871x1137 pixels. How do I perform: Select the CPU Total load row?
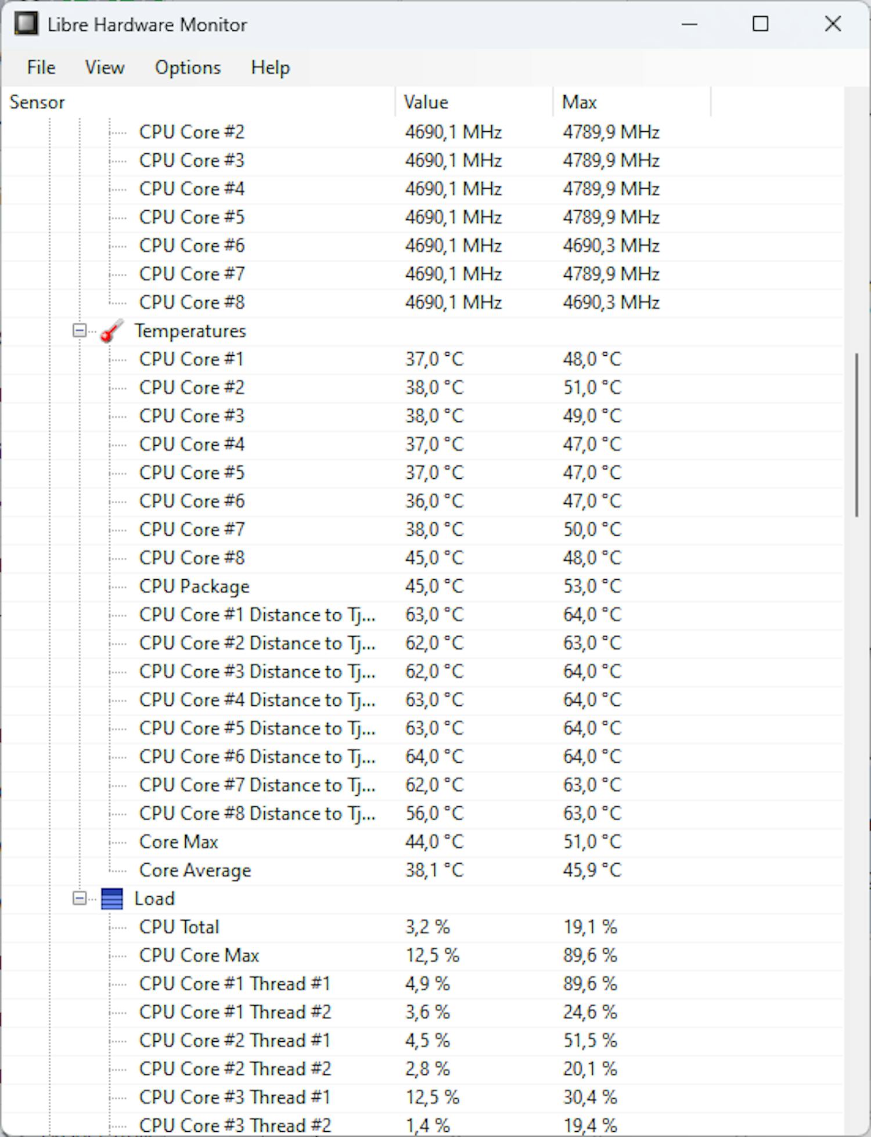click(x=179, y=927)
